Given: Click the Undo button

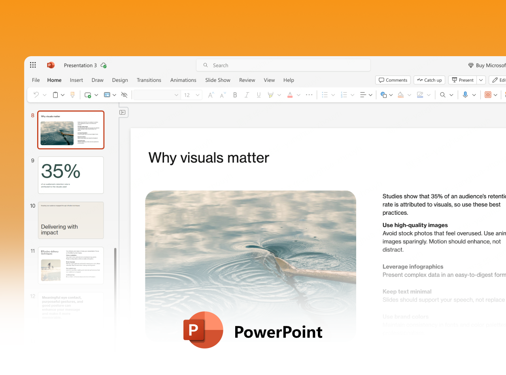Looking at the screenshot, I should [36, 95].
